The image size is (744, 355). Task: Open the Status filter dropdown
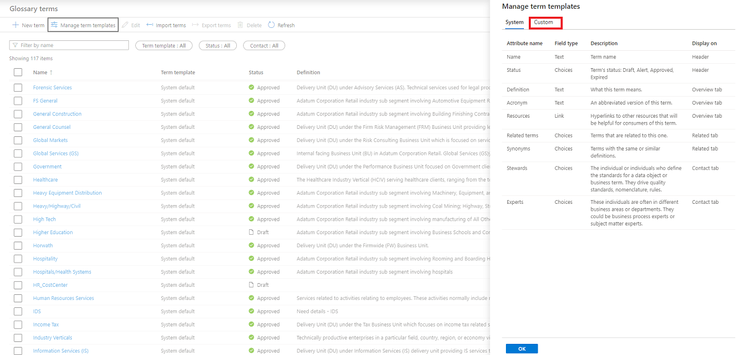(218, 46)
